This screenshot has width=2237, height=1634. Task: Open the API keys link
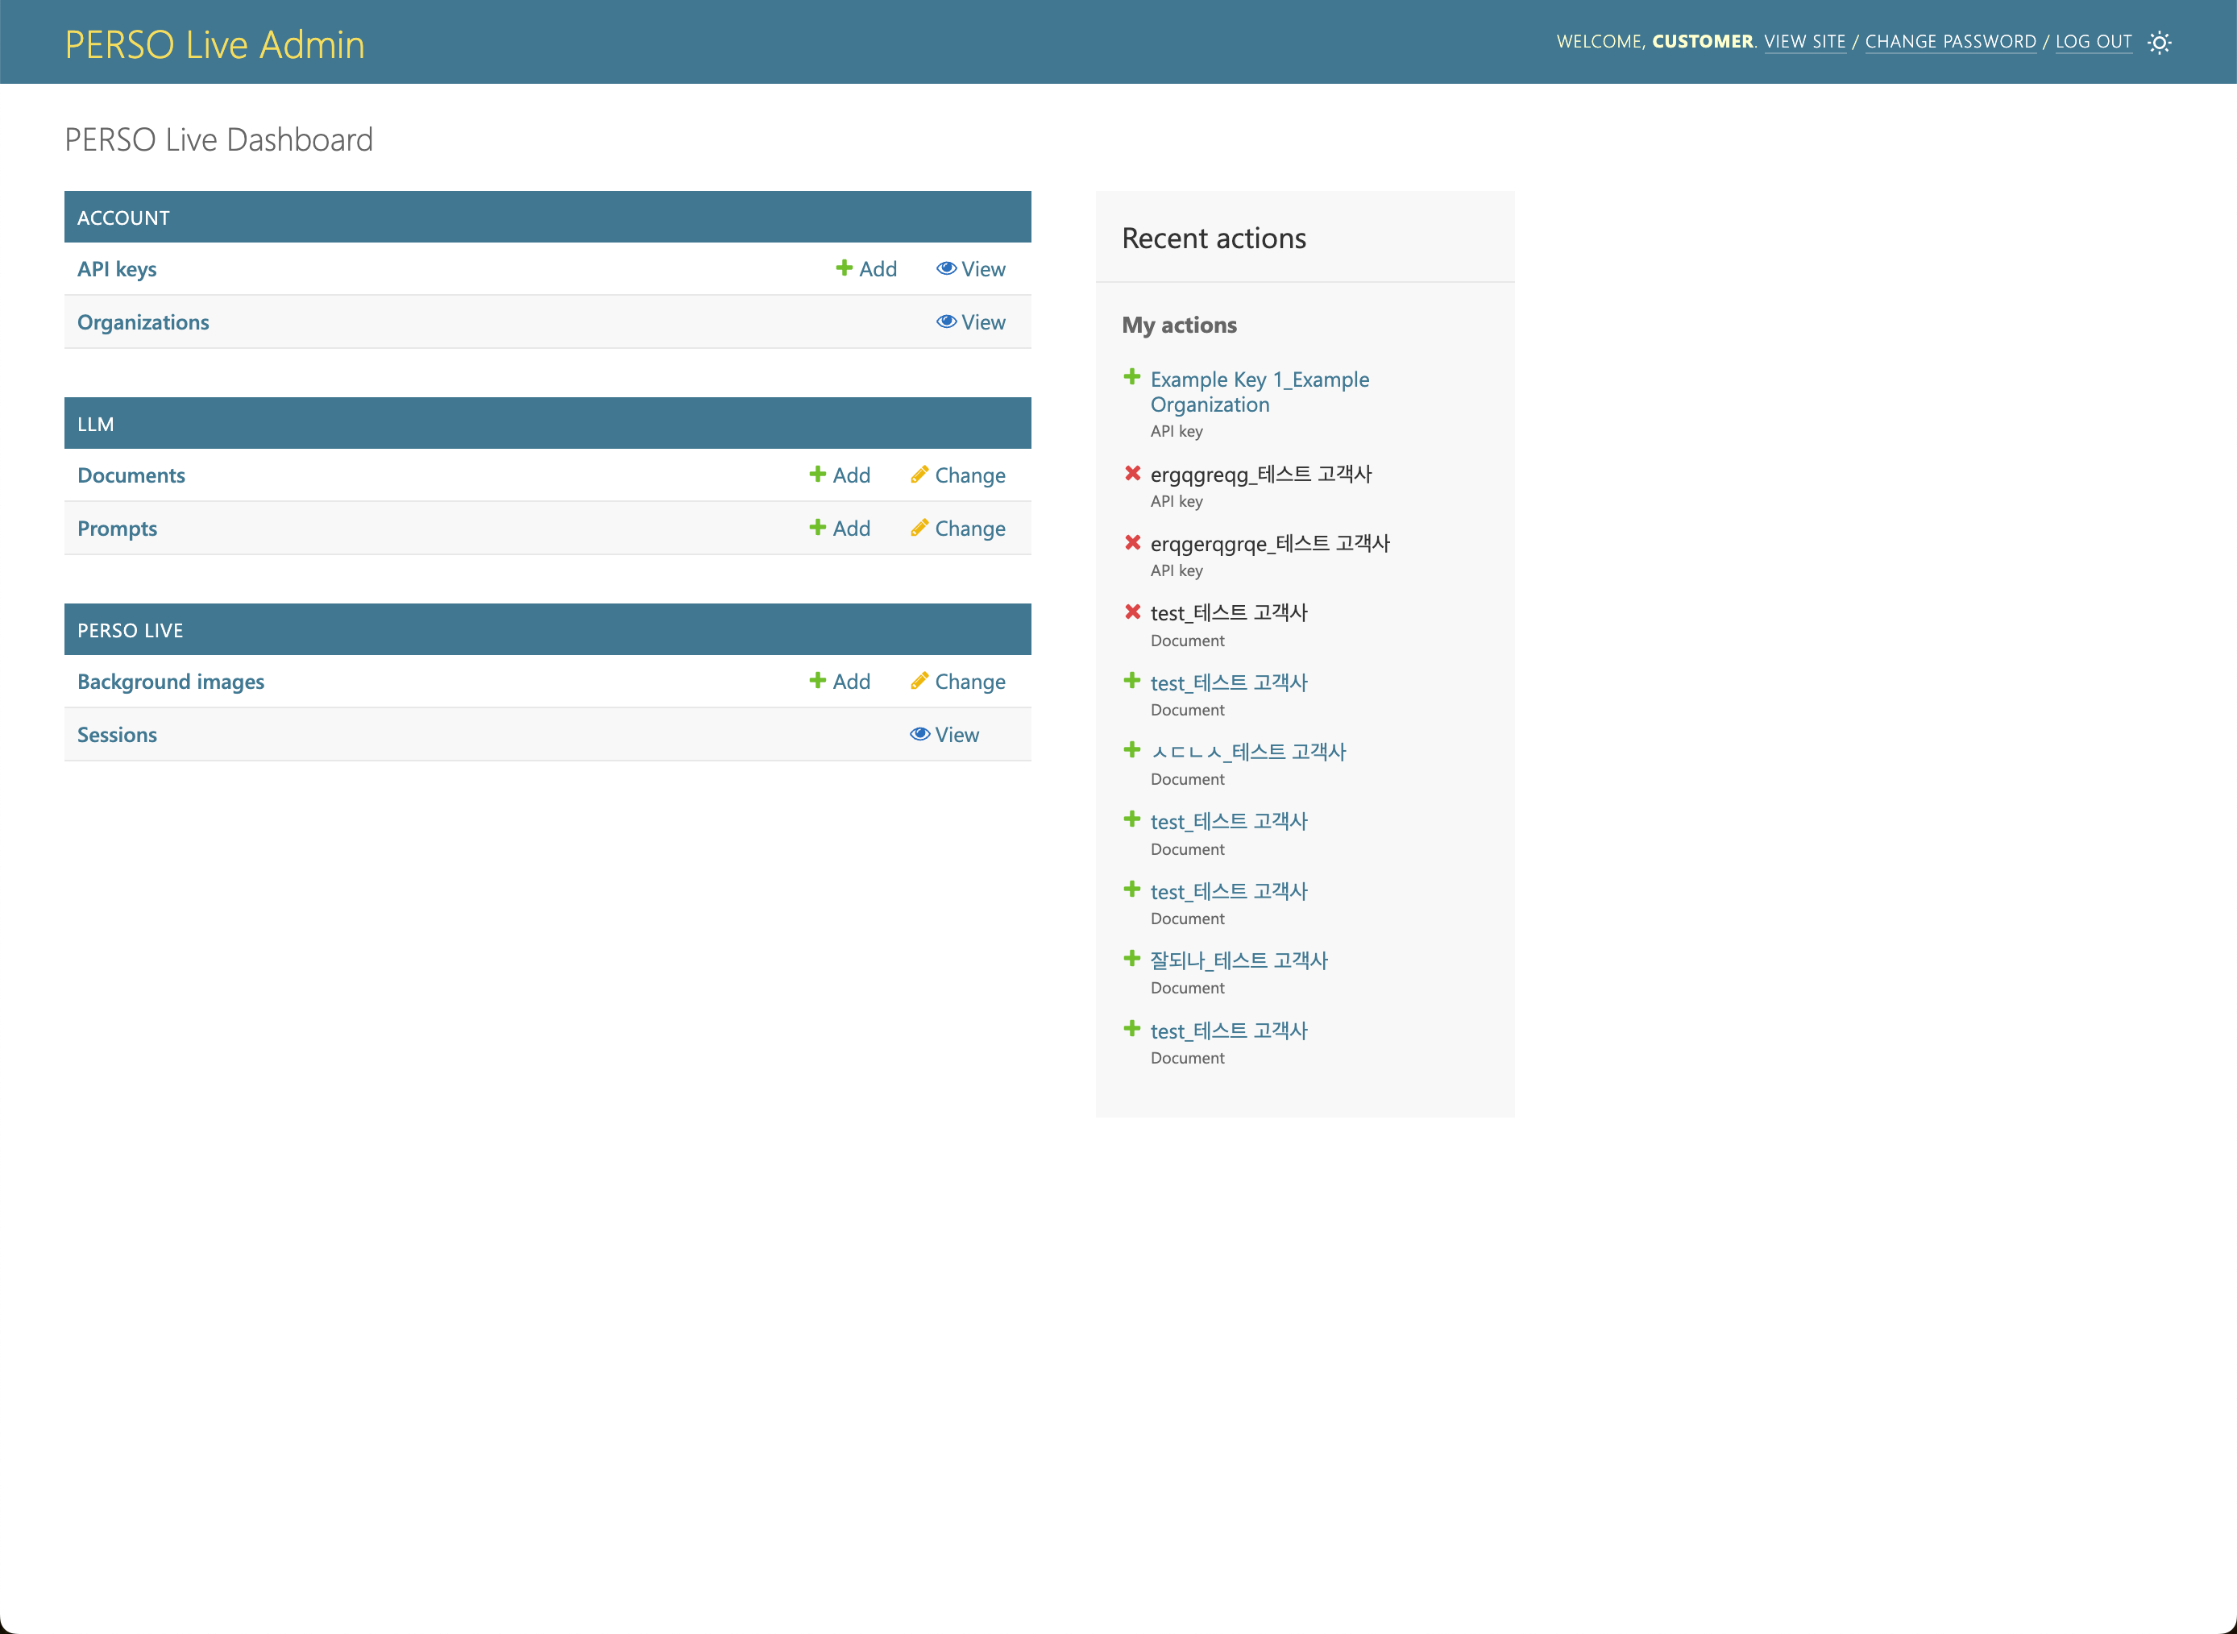click(x=117, y=268)
